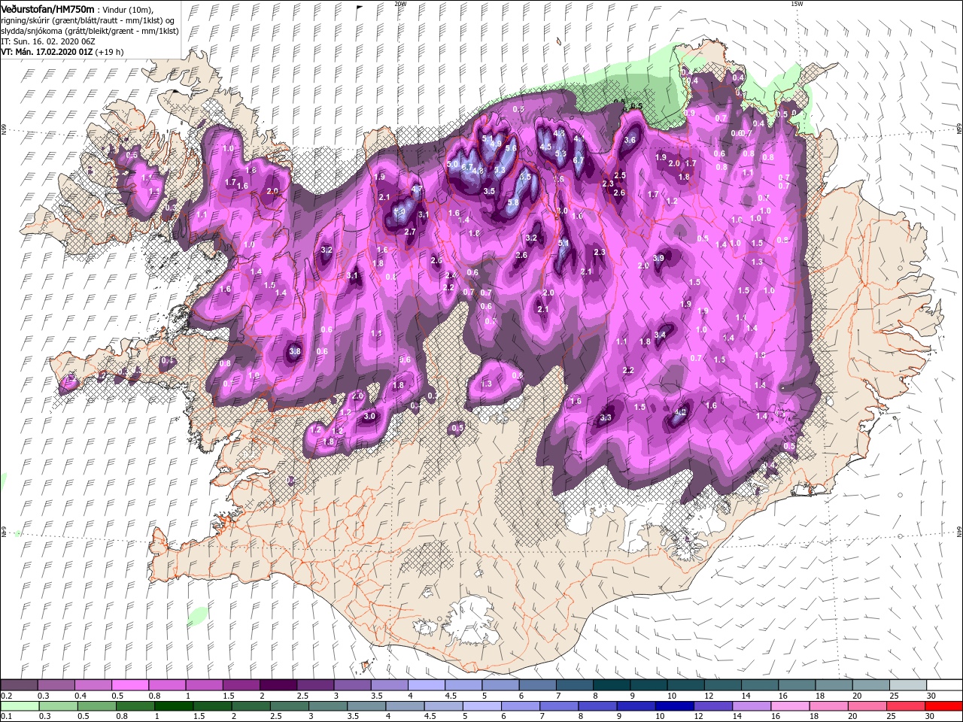The width and height of the screenshot is (963, 722).
Task: Select the 'slydda/snjókoma' legend description line
Action: click(90, 31)
